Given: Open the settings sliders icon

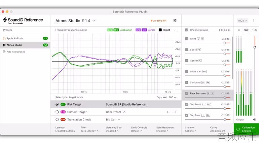Looking at the screenshot, I should (175, 21).
